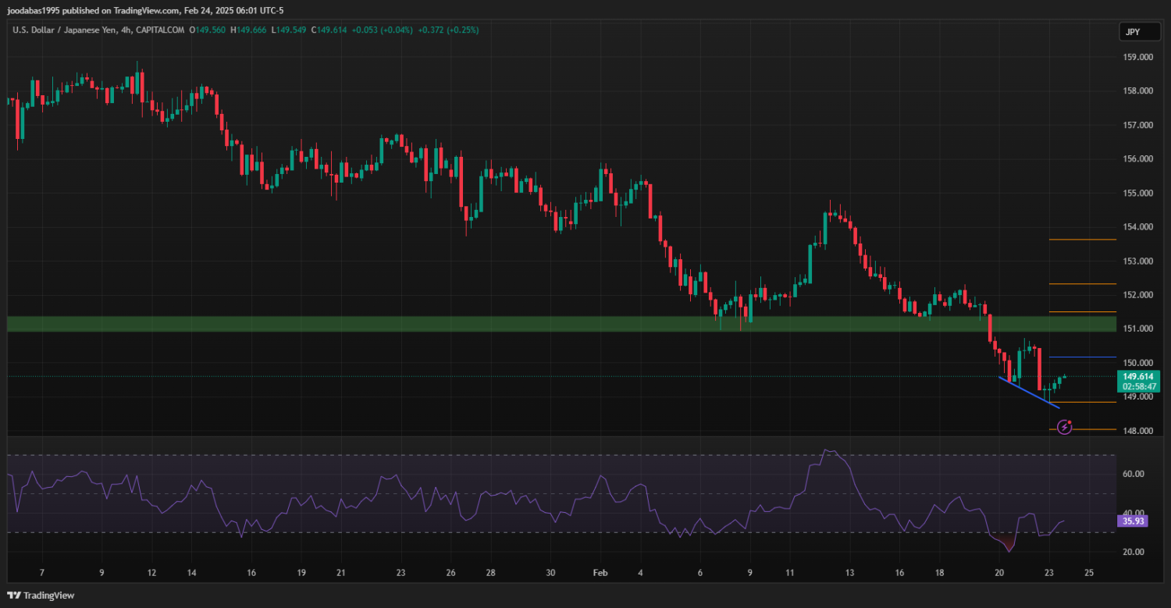The height and width of the screenshot is (608, 1171).
Task: Click date 21 on the time axis
Action: (340, 573)
